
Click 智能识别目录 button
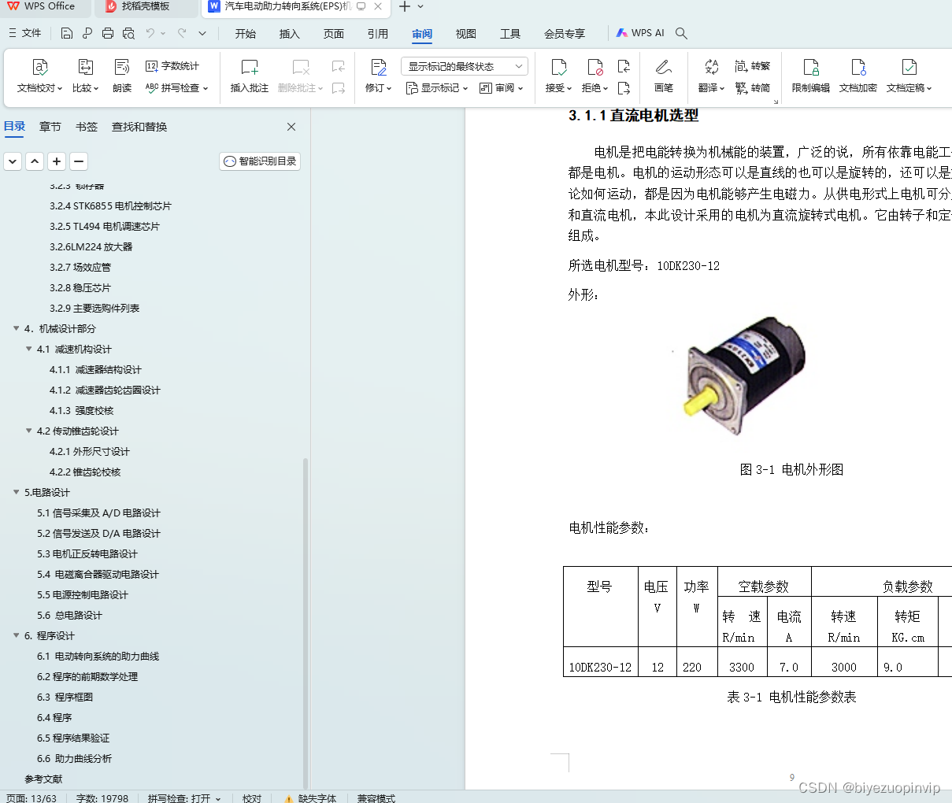pyautogui.click(x=260, y=161)
